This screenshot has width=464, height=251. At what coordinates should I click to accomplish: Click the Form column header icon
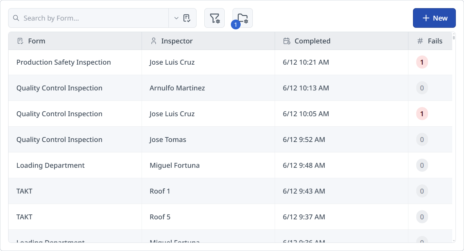(x=20, y=40)
